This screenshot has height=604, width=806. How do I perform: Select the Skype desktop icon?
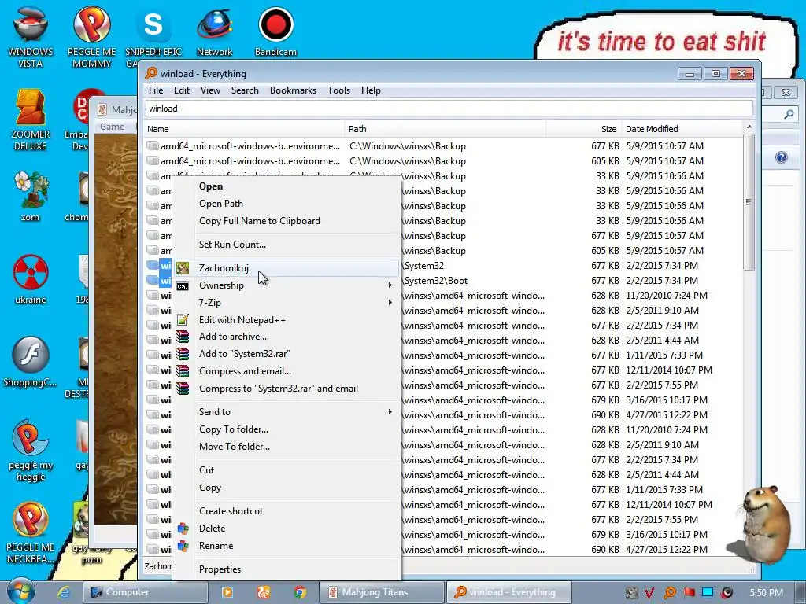tap(153, 37)
